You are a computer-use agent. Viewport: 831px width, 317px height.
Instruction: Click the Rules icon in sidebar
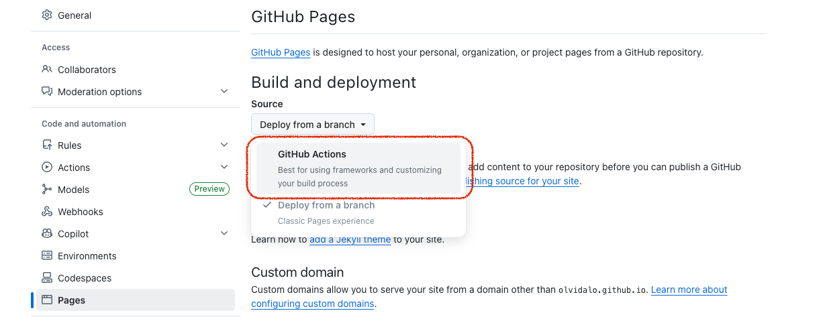[47, 145]
